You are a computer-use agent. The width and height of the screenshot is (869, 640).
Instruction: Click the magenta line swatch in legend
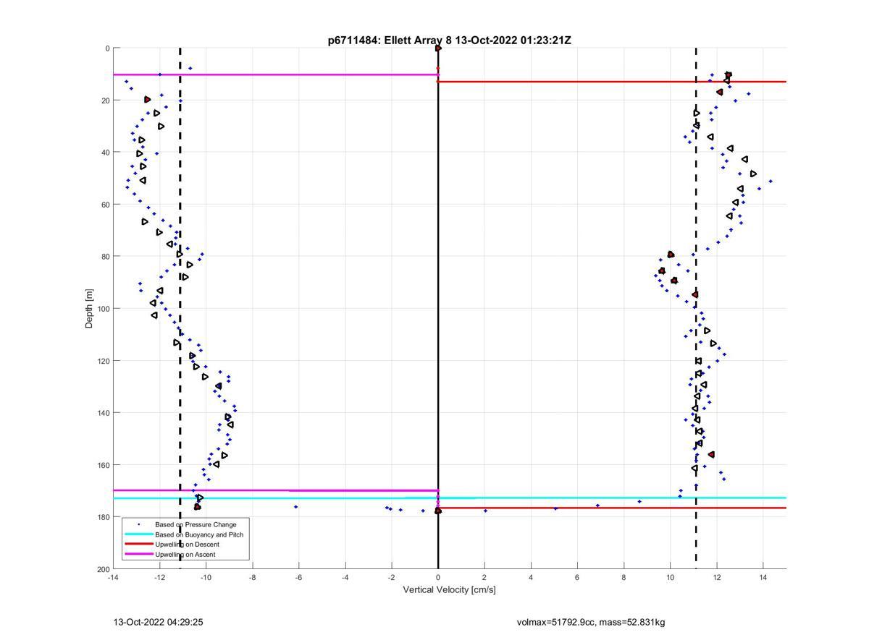(x=138, y=555)
